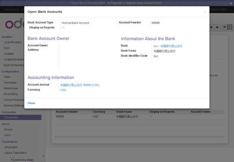Open Accounting configuration in sidebar

pos(11,94)
